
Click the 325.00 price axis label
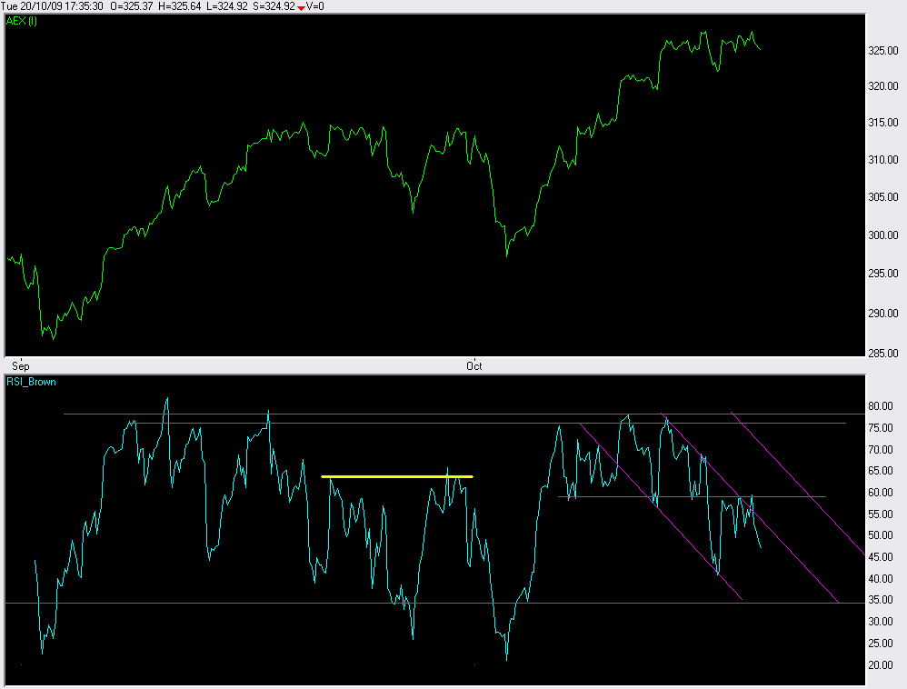click(x=882, y=51)
